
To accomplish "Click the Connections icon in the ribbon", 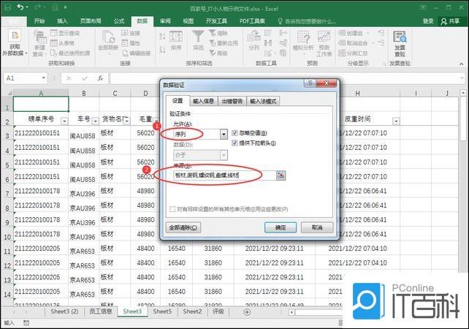I will point(125,33).
